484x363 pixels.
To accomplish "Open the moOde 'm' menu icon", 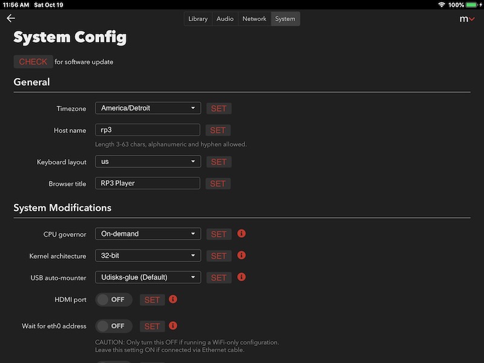I will point(466,19).
